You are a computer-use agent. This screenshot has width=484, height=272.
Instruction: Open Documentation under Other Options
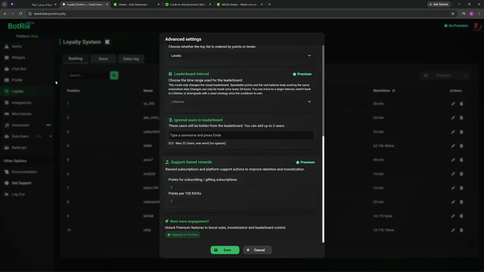click(x=24, y=172)
